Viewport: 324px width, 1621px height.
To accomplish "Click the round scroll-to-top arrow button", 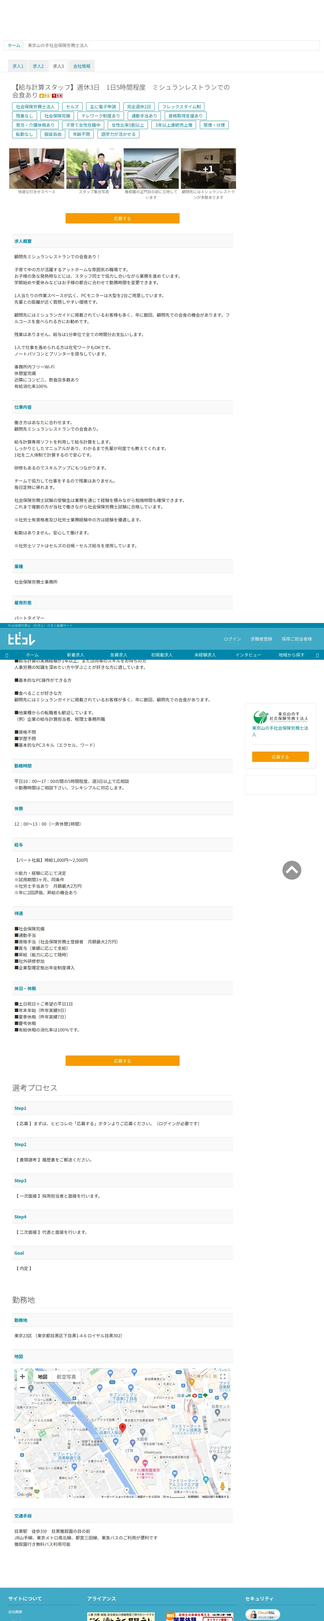I will [291, 870].
